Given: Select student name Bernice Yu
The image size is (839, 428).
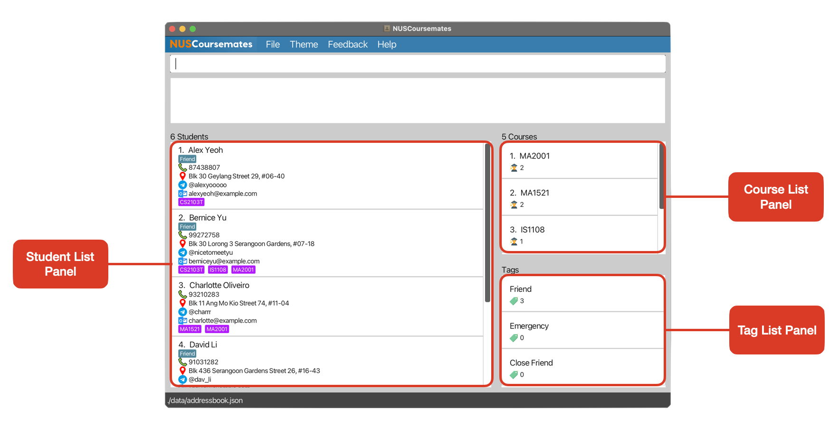Looking at the screenshot, I should [x=208, y=218].
